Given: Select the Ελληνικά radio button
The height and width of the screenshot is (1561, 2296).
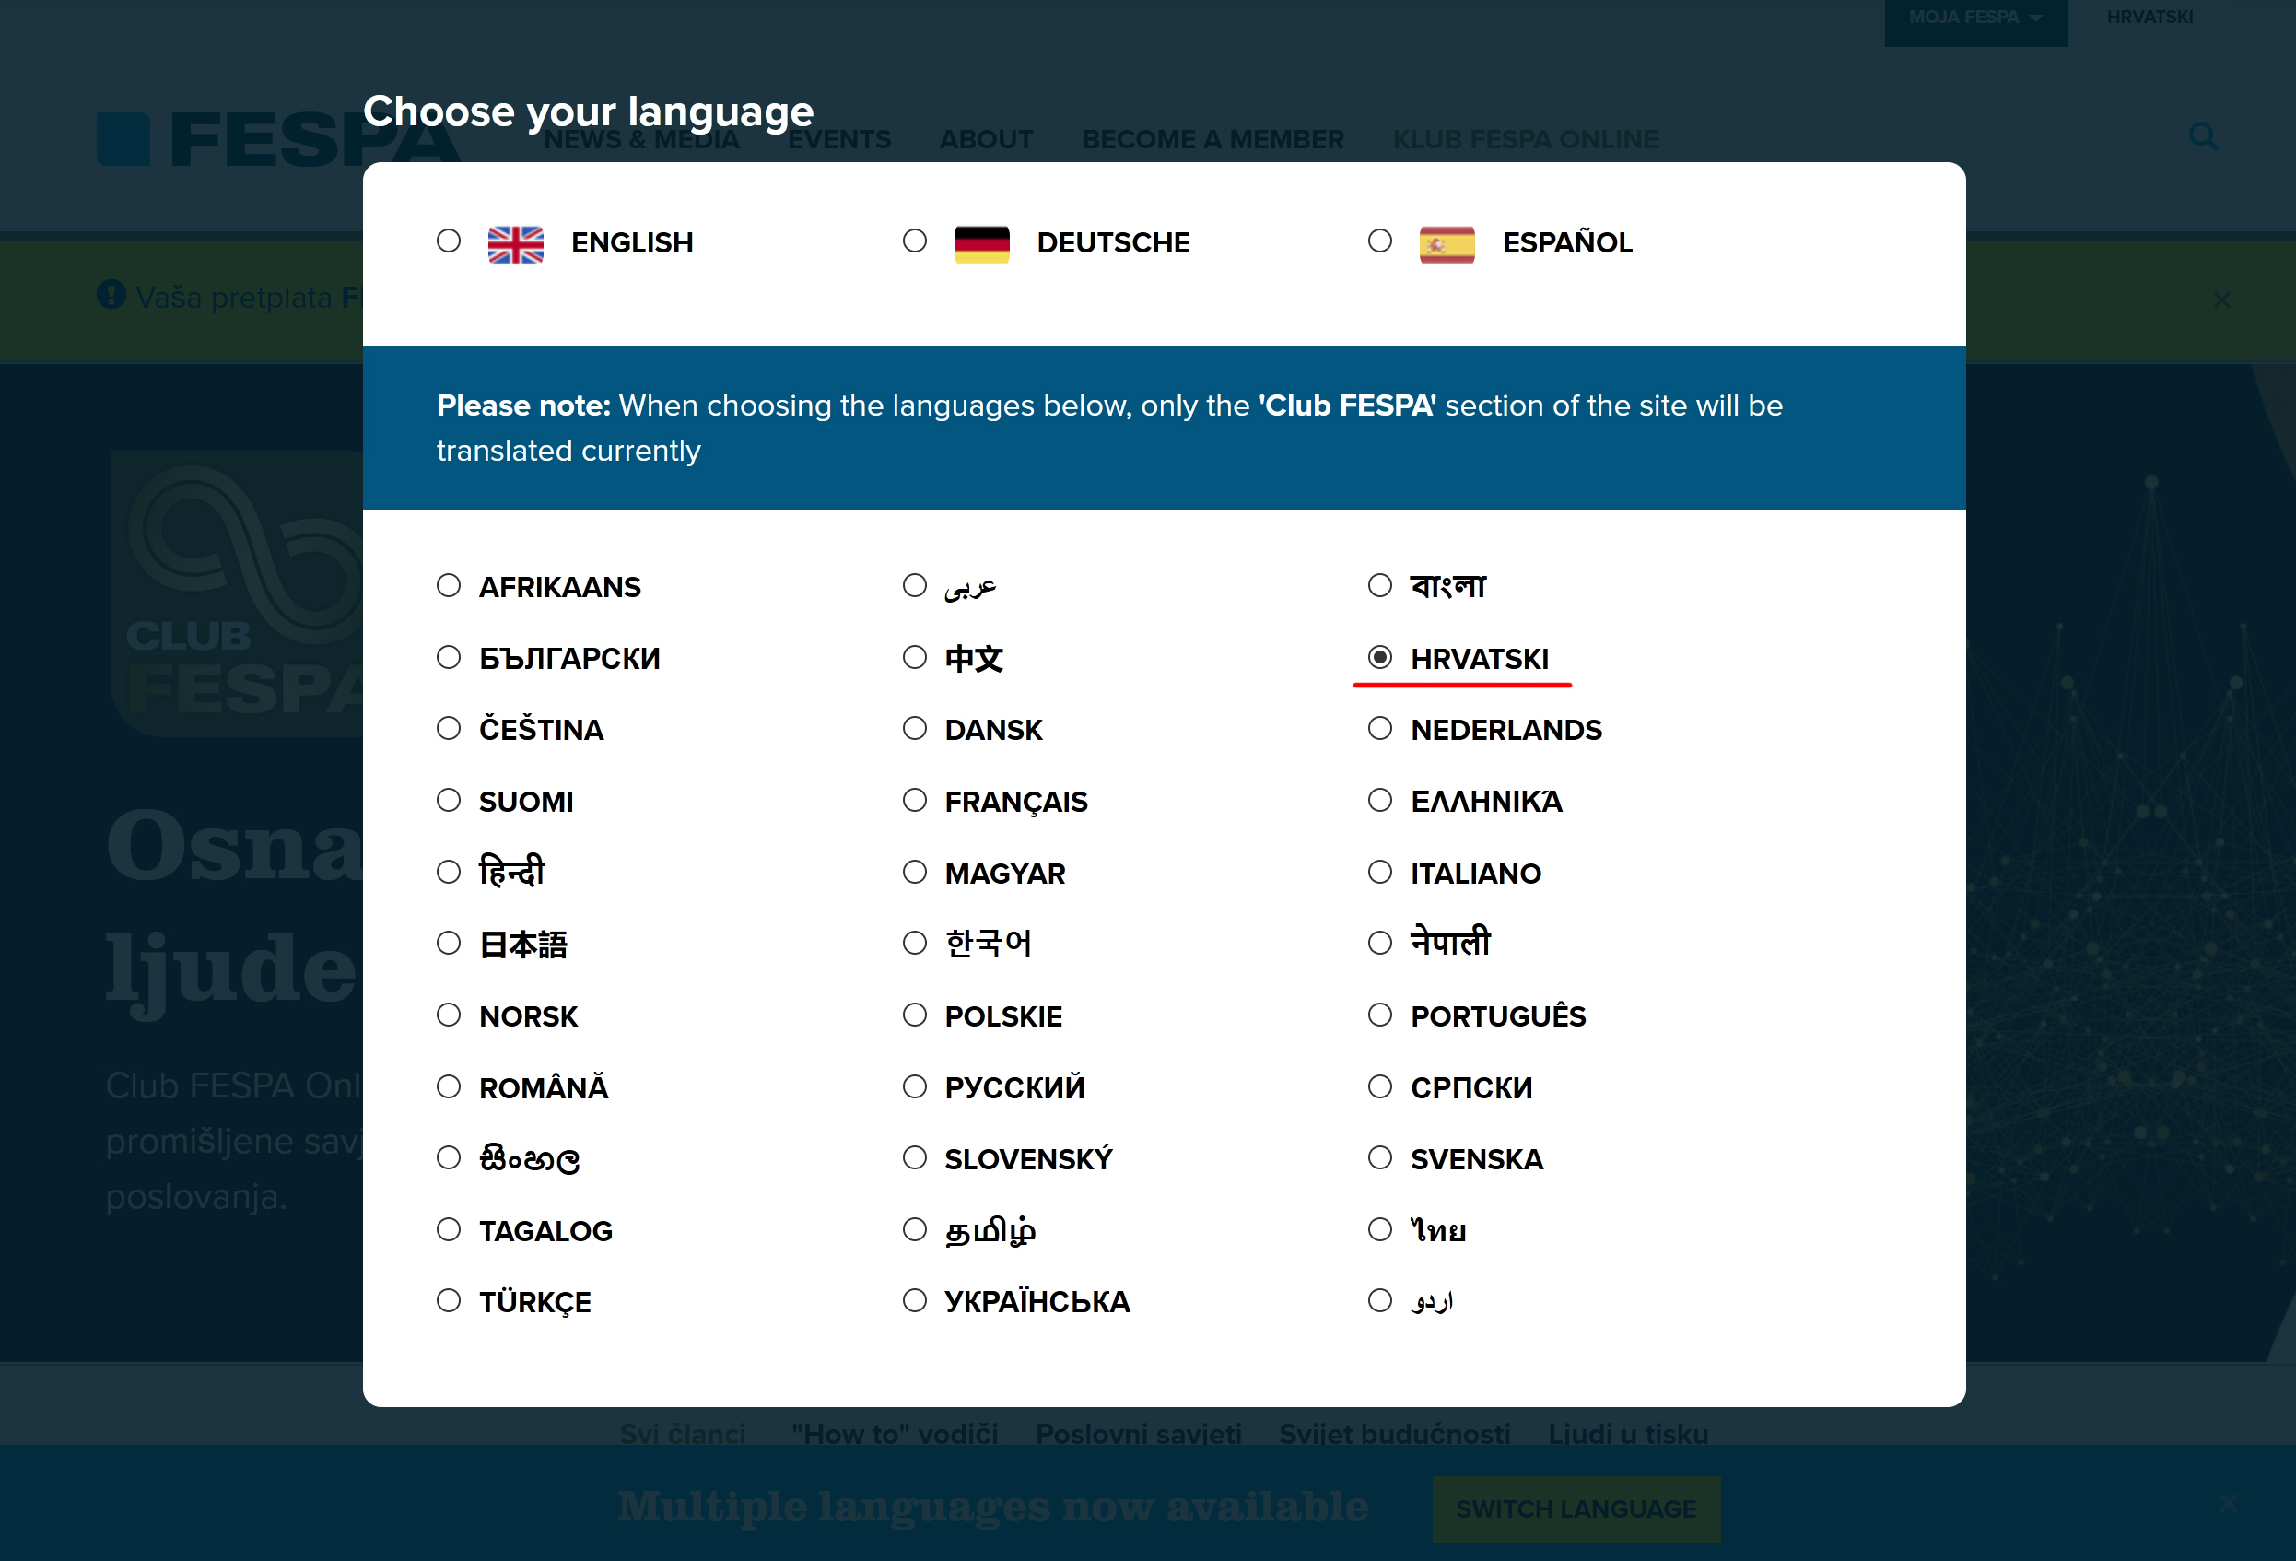Looking at the screenshot, I should (1380, 800).
